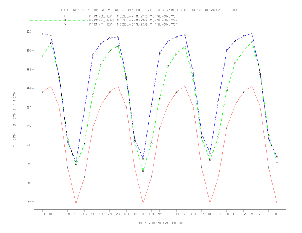Click x-axis hour label 75
Image resolution: width=302 pixels, height=233 pixels.
pos(252,214)
